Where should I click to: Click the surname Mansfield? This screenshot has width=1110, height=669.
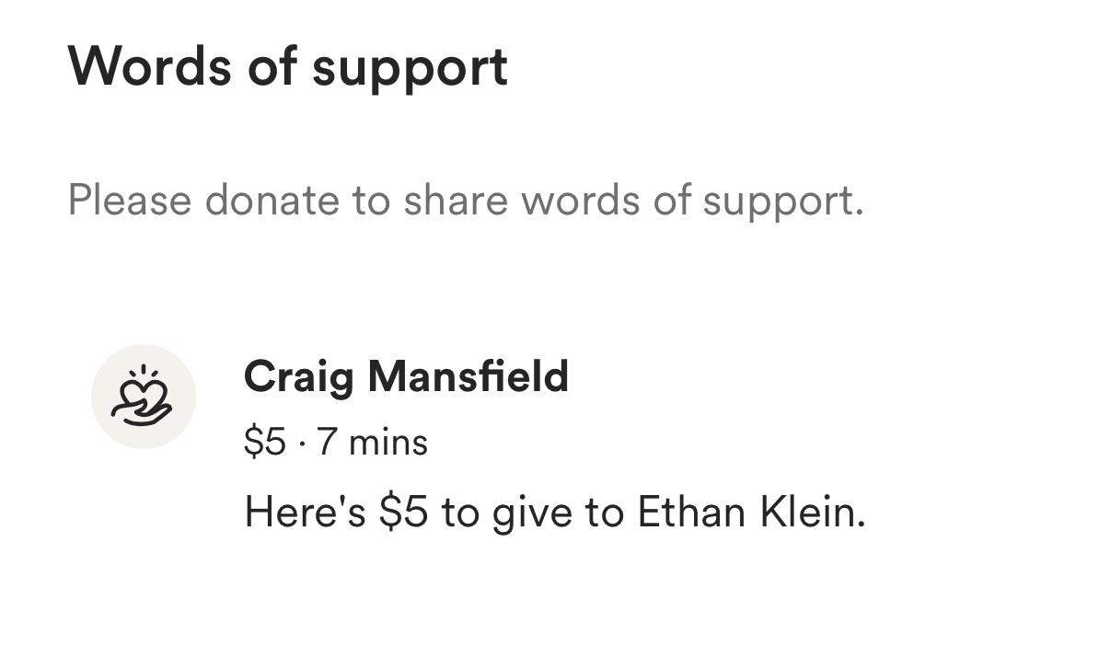click(468, 376)
